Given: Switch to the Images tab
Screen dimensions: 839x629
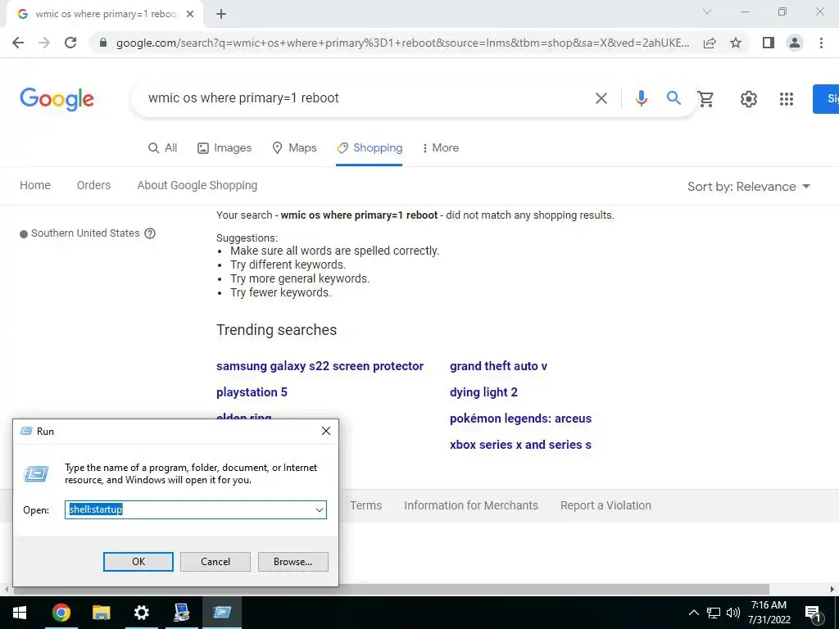Looking at the screenshot, I should [224, 148].
